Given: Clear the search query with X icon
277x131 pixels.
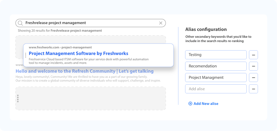Looking at the screenshot, I should click(x=161, y=23).
